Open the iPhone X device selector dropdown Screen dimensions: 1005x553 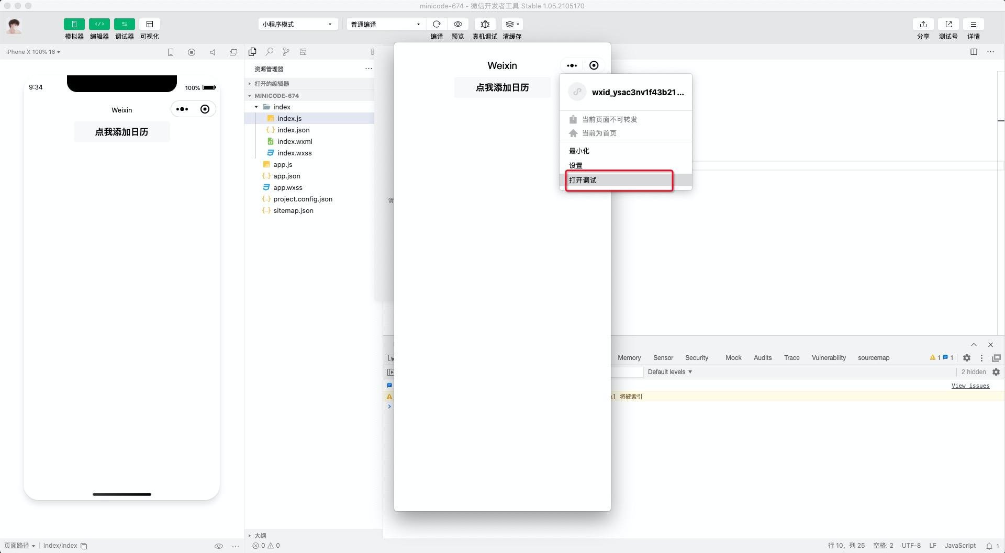[x=33, y=52]
